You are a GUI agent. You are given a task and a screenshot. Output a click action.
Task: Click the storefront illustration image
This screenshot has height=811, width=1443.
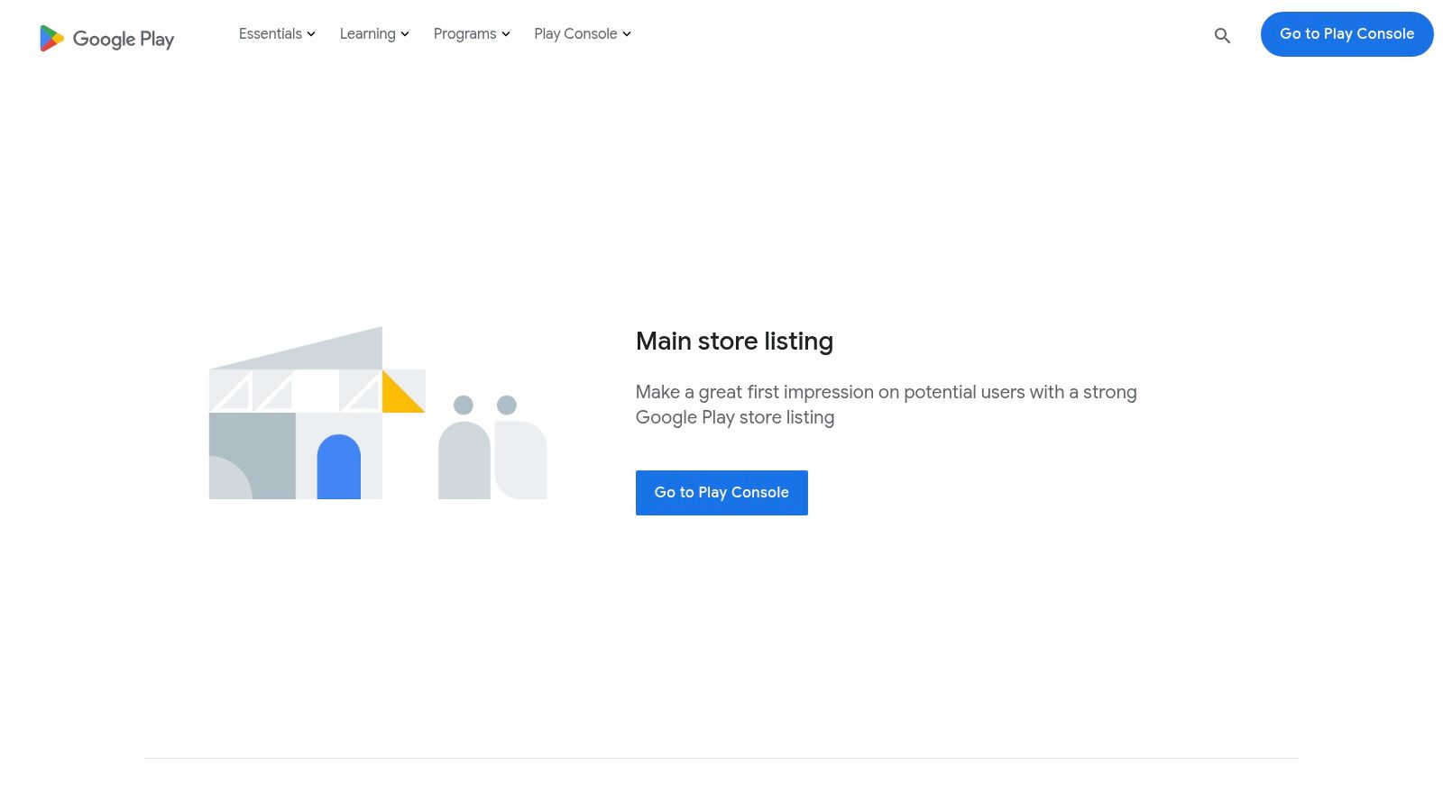378,413
